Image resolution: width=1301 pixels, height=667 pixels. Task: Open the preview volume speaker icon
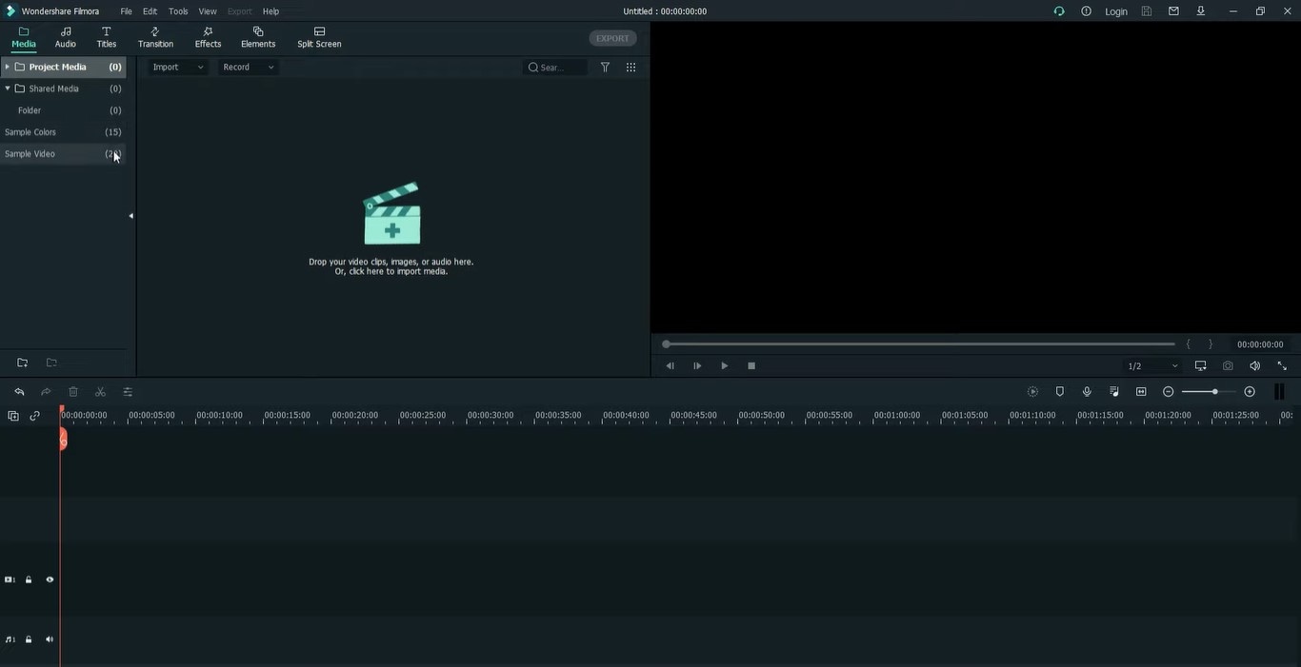[1255, 365]
